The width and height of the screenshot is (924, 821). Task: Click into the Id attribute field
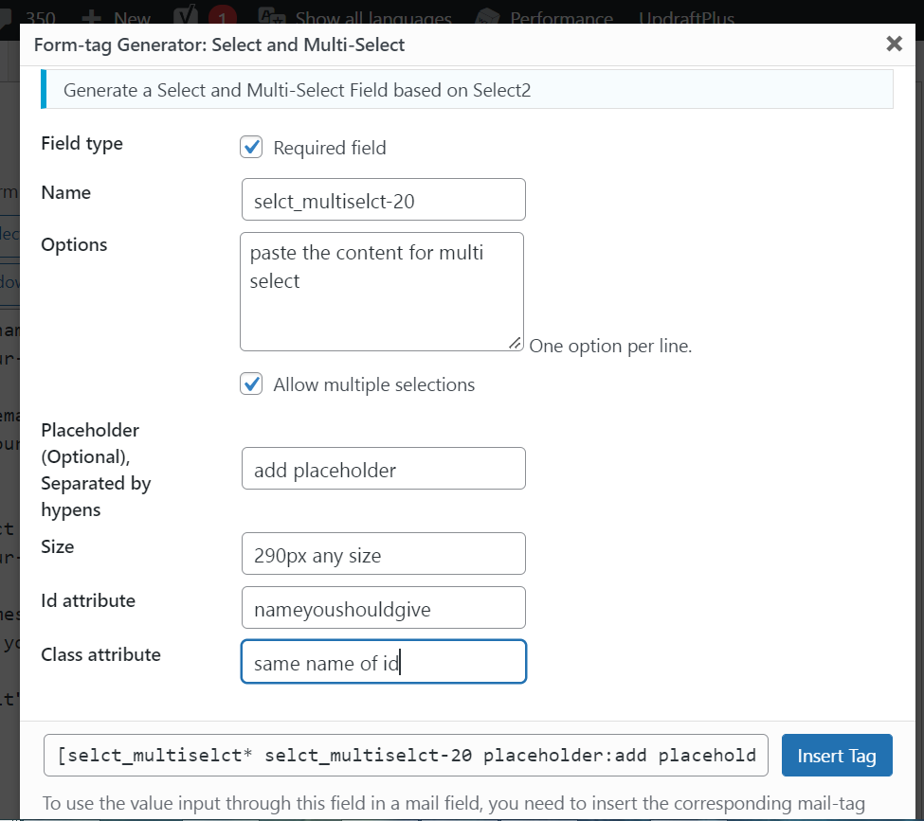click(x=383, y=608)
